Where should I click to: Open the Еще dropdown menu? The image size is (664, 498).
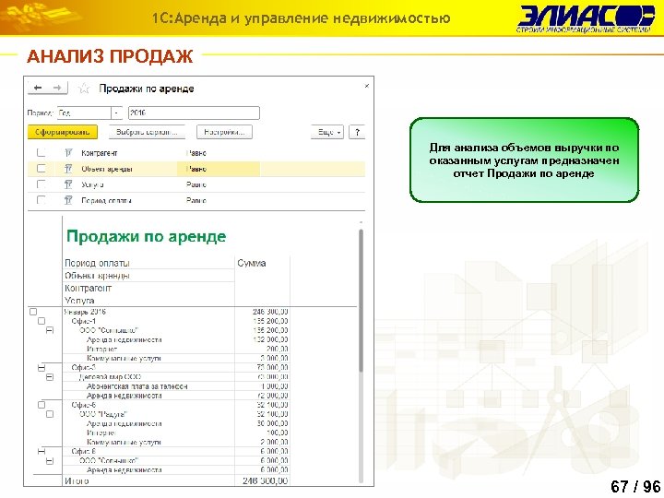(x=326, y=132)
